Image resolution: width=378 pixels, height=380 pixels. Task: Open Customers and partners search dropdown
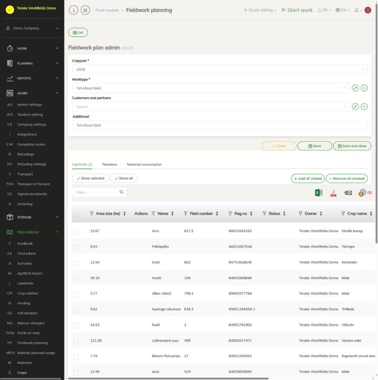pos(211,107)
